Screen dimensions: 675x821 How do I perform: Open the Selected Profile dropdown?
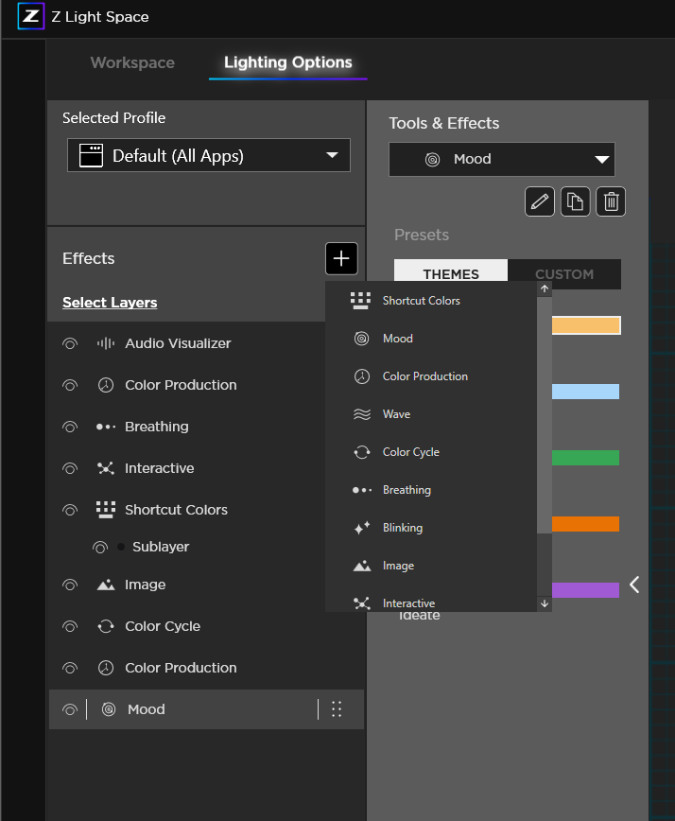(209, 156)
